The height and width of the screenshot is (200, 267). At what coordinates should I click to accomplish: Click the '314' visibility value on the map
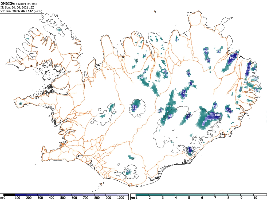coord(215,106)
